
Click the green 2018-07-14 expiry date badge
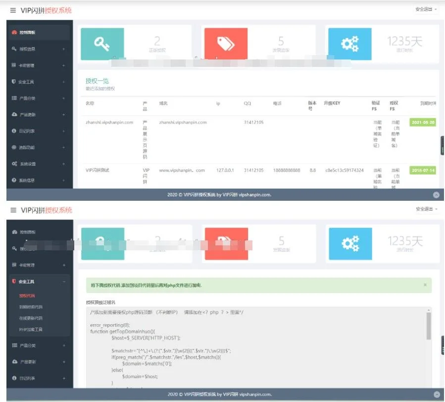coord(422,170)
